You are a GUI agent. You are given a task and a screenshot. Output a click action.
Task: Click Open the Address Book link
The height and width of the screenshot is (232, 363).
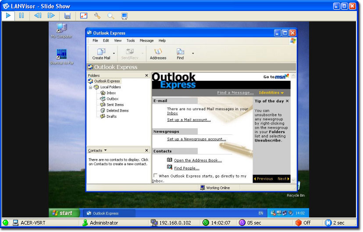(x=198, y=160)
